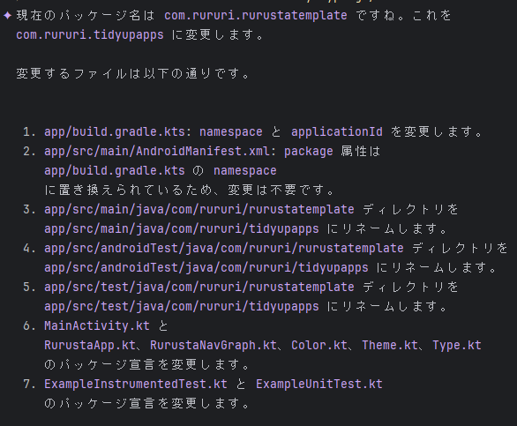Screen dimensions: 517x426
Task: Click the code word package
Action: pos(308,152)
